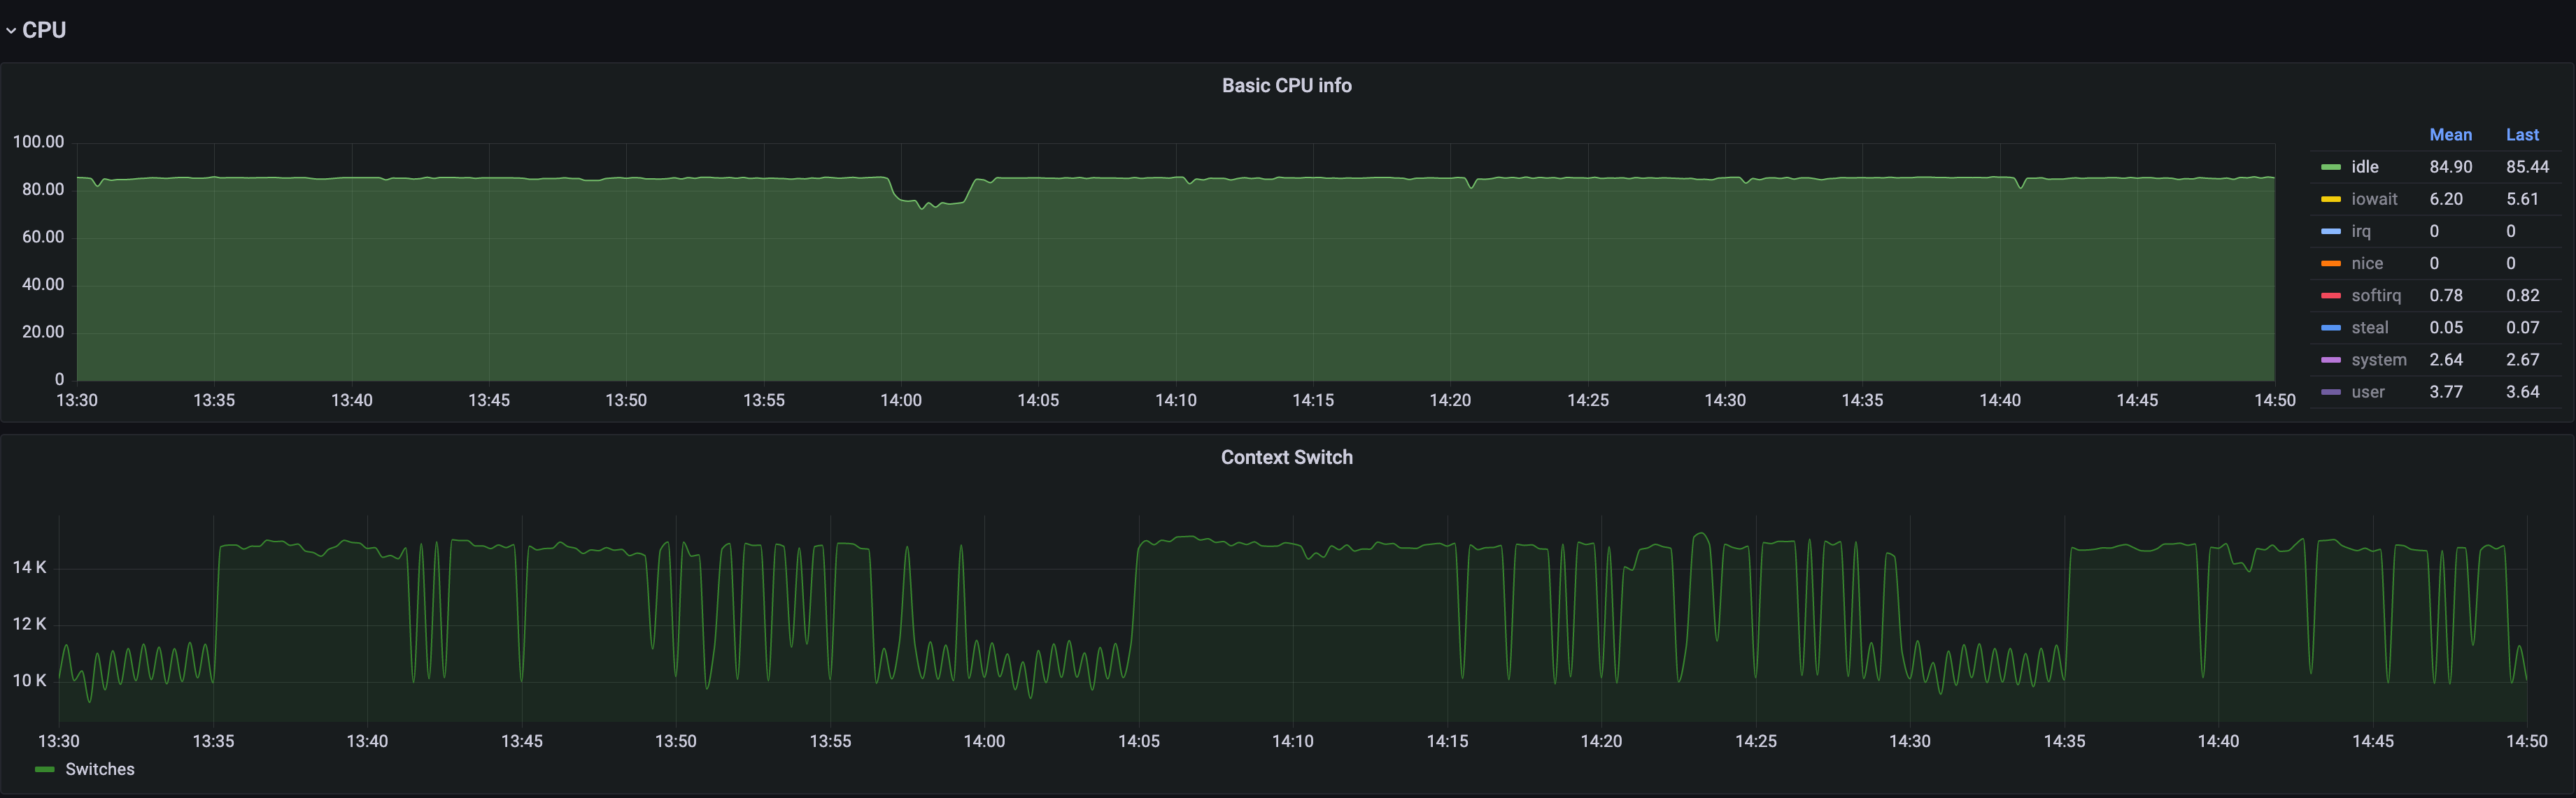Click the 10 K y-axis label

pyautogui.click(x=29, y=680)
